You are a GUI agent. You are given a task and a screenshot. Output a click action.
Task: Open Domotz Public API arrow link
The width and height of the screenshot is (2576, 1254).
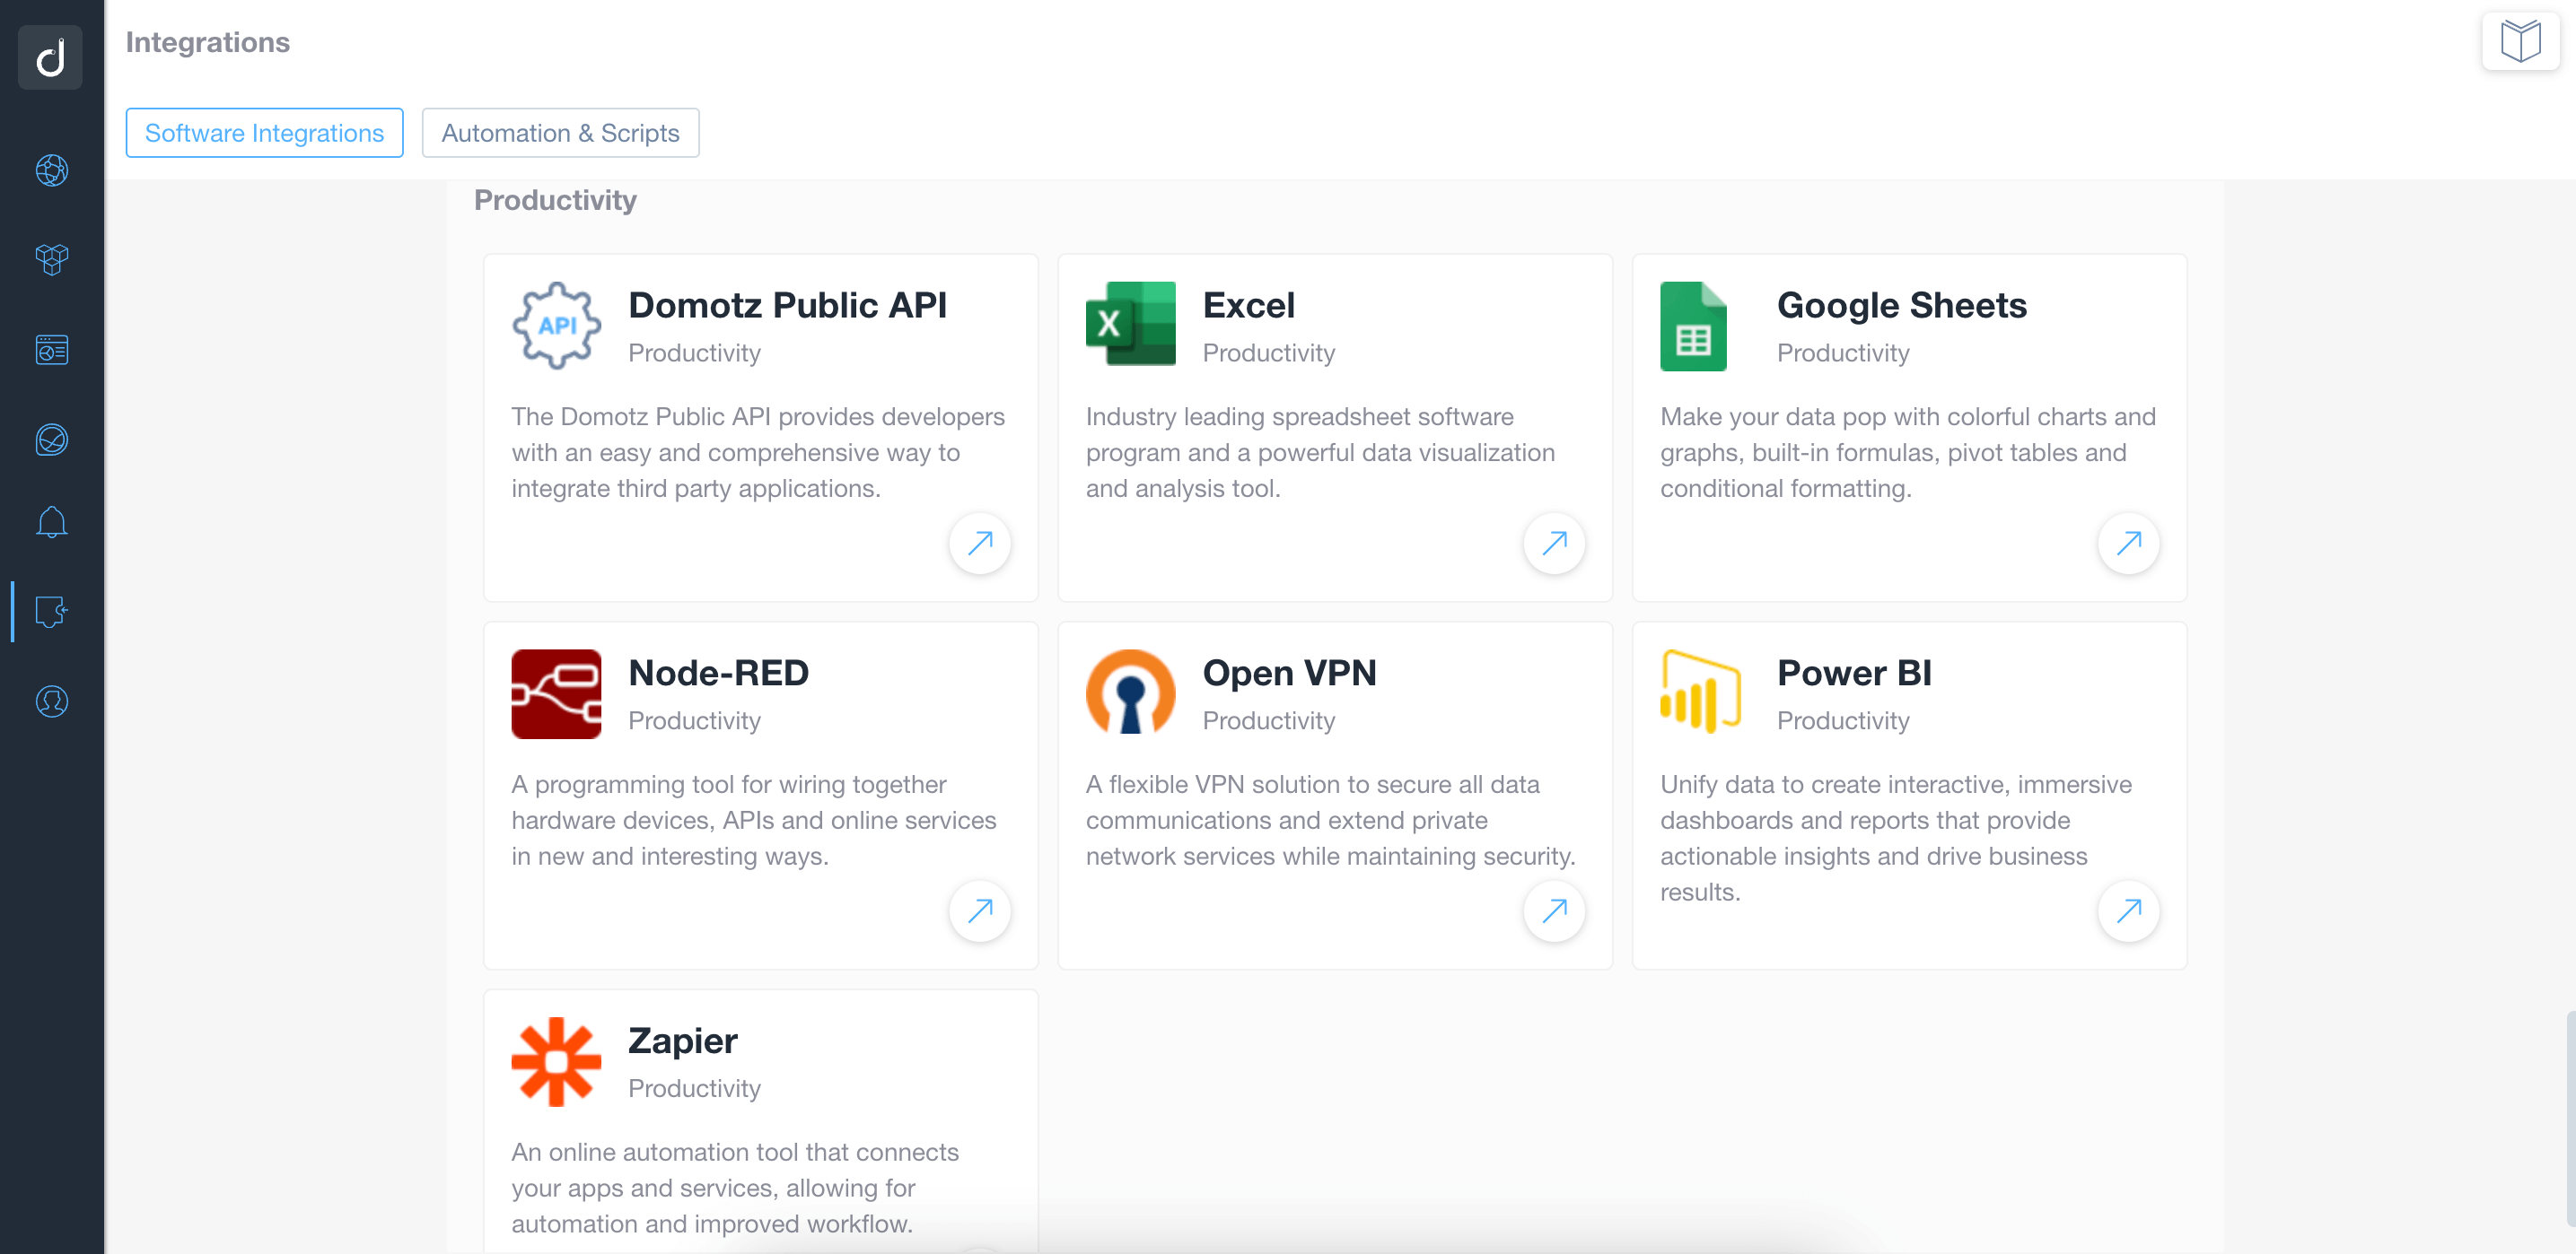[980, 543]
